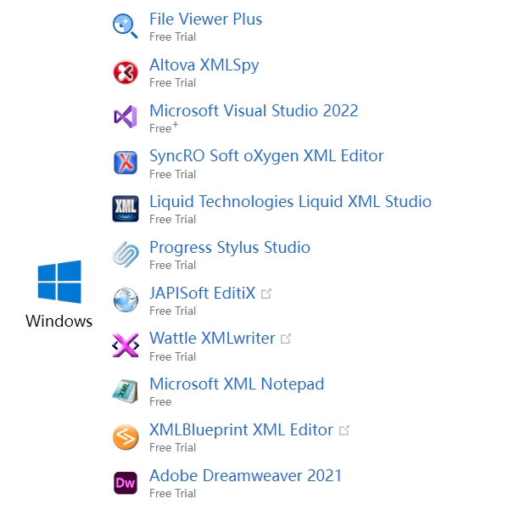The height and width of the screenshot is (510, 520).
Task: Click the Liquid XML Studio icon
Action: point(126,209)
